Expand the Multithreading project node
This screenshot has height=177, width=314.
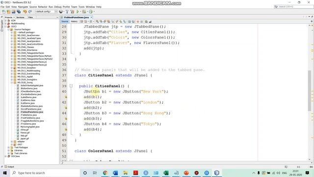click(x=5, y=24)
